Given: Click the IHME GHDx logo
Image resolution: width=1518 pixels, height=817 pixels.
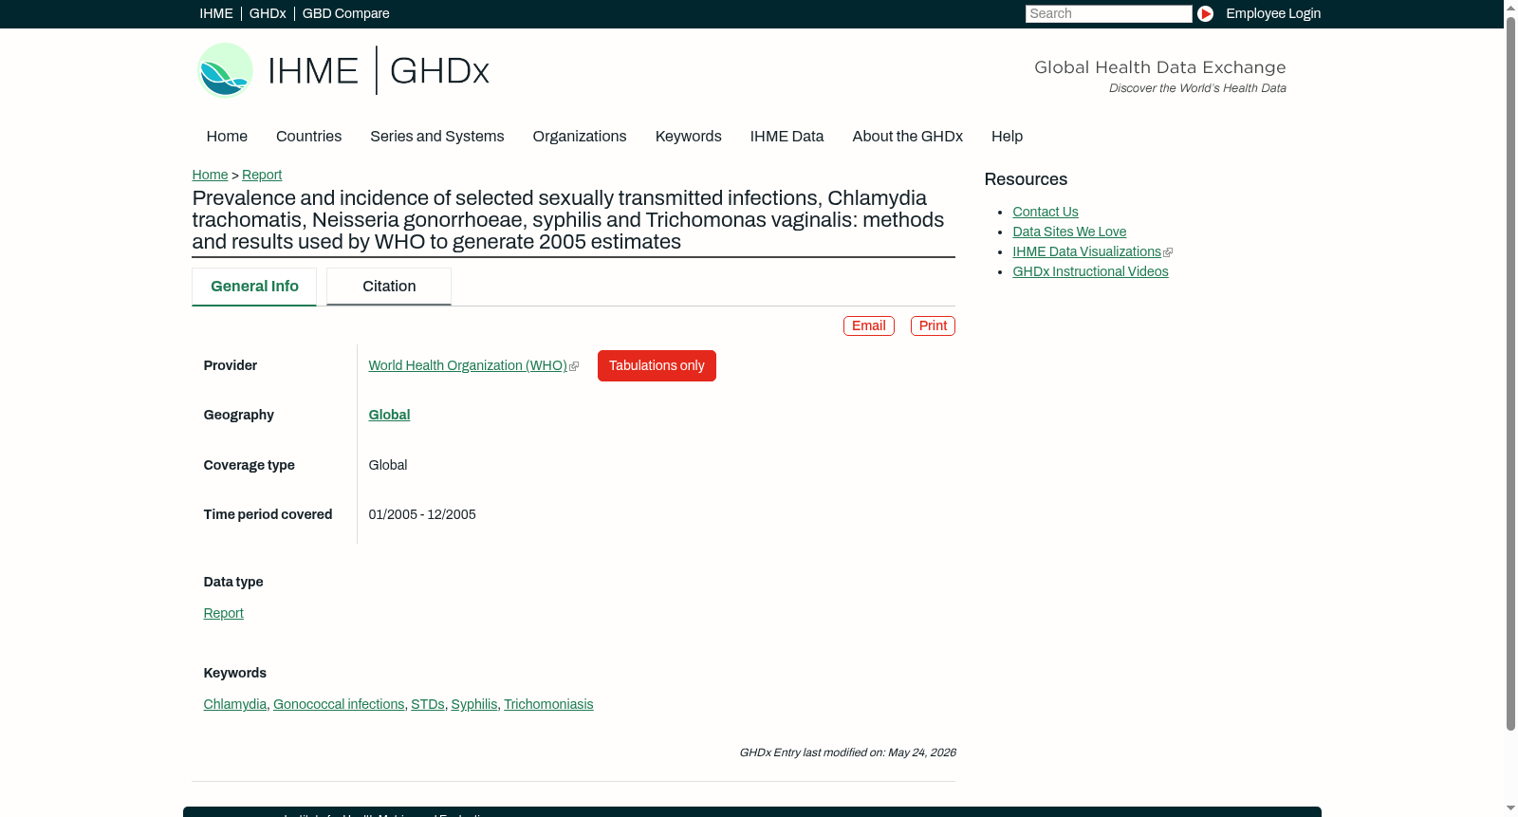Looking at the screenshot, I should click(x=342, y=70).
